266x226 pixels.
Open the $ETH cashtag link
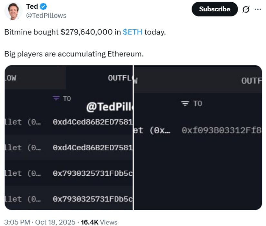(x=132, y=32)
